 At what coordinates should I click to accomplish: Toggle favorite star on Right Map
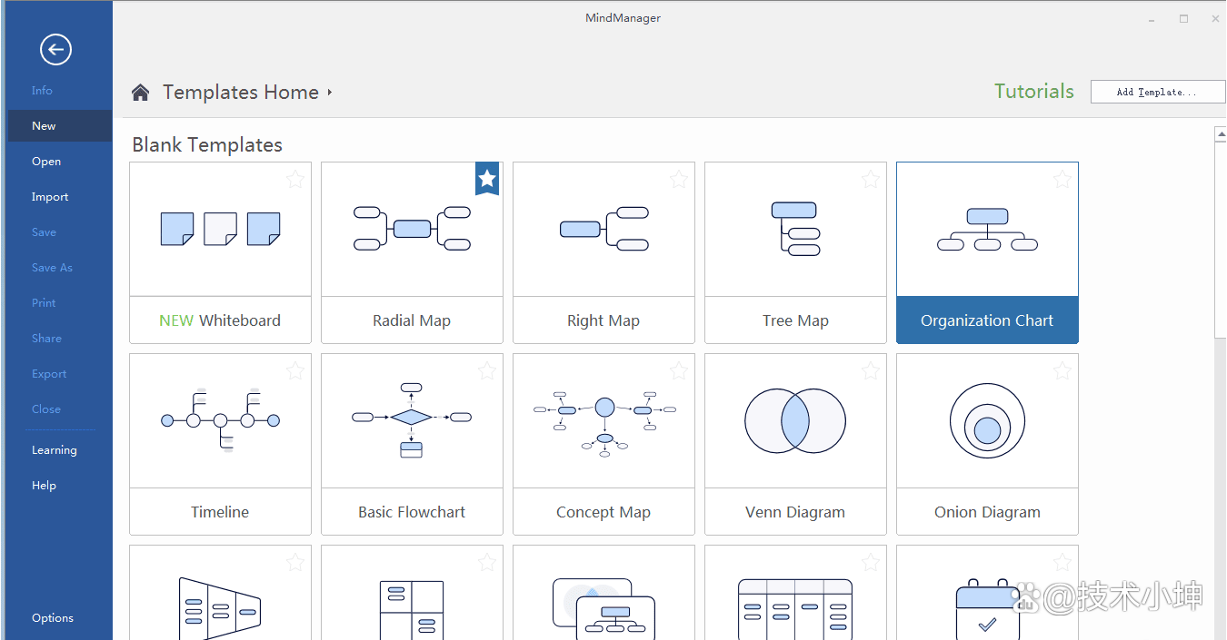tap(679, 179)
